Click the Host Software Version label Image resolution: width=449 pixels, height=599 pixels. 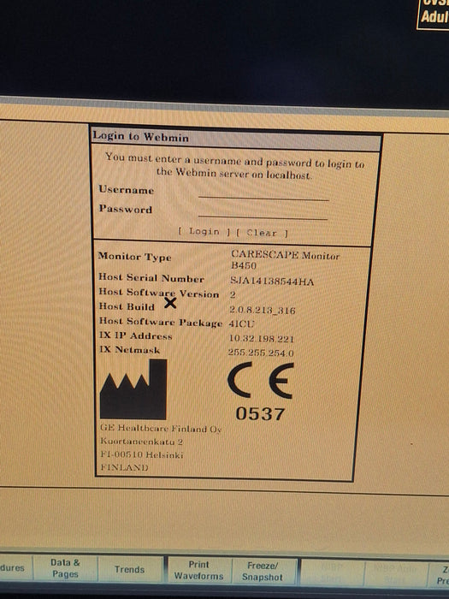click(159, 293)
